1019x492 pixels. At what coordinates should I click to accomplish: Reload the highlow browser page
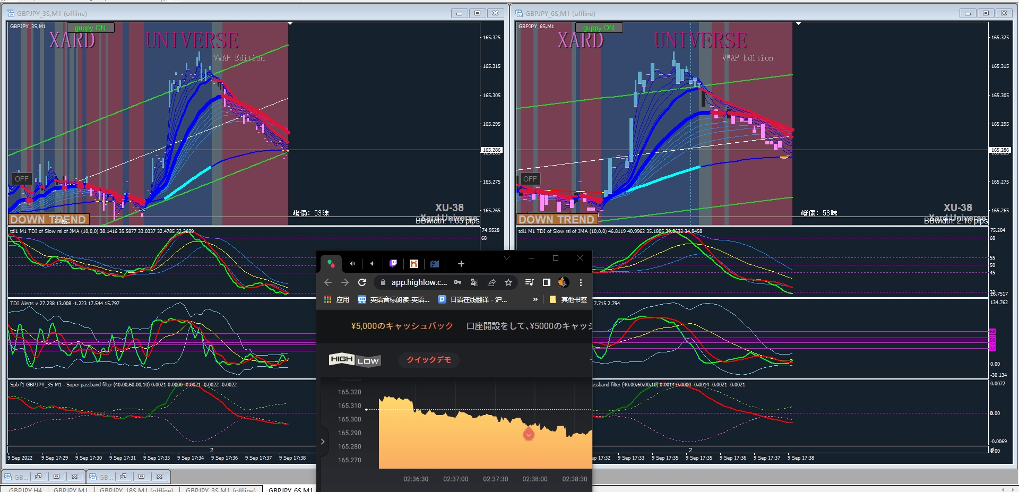[x=362, y=282]
